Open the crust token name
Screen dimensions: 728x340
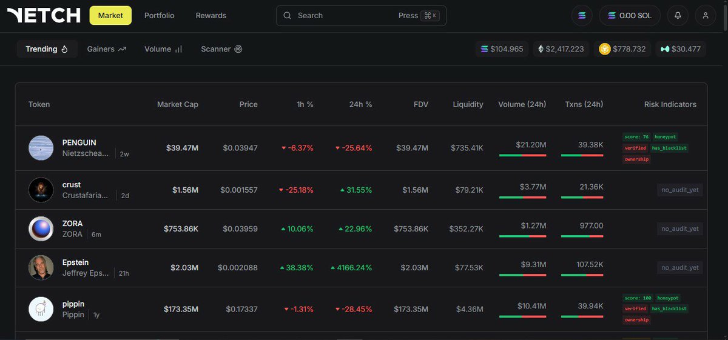(x=72, y=184)
